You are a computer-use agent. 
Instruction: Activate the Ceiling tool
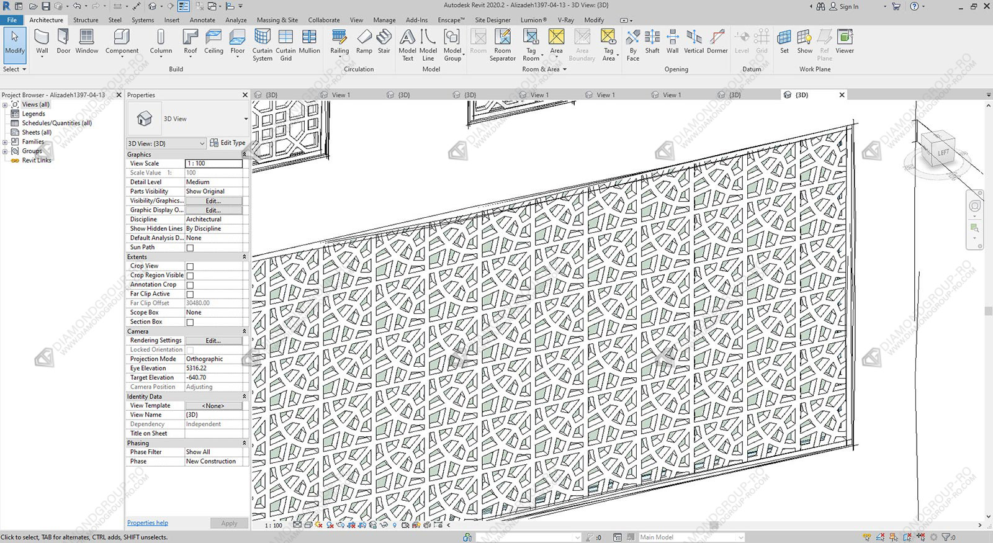pyautogui.click(x=213, y=42)
